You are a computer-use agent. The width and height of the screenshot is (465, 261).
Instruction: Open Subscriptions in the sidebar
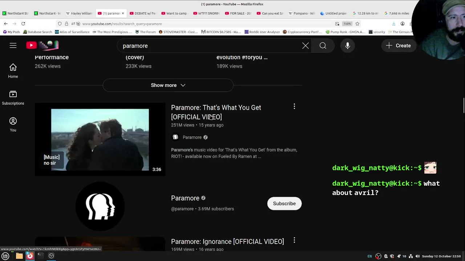13,98
